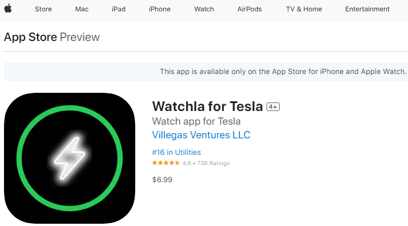
Task: Select iPhone in navigation bar
Action: point(160,9)
